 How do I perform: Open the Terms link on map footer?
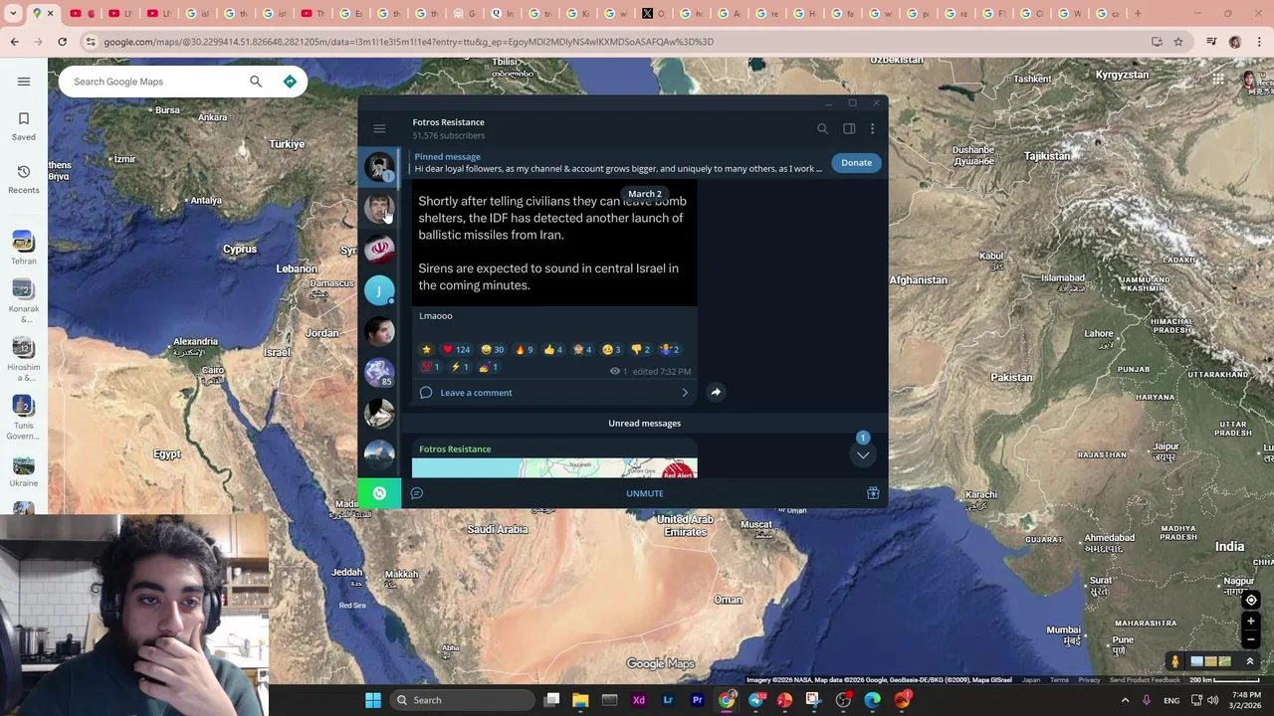pyautogui.click(x=1059, y=680)
